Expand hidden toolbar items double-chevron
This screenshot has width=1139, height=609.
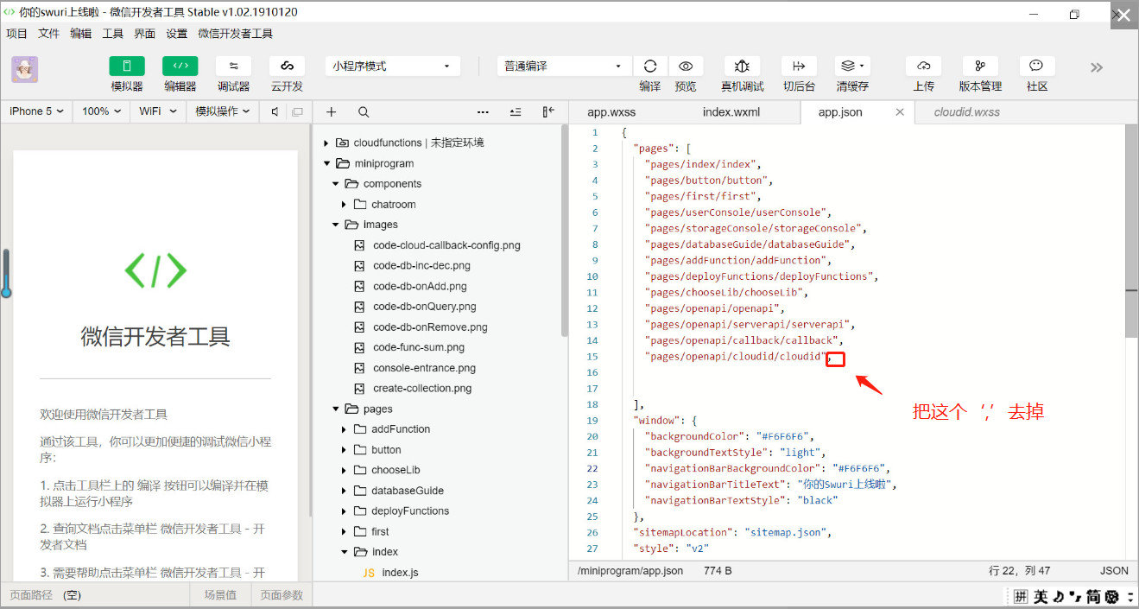[1097, 67]
